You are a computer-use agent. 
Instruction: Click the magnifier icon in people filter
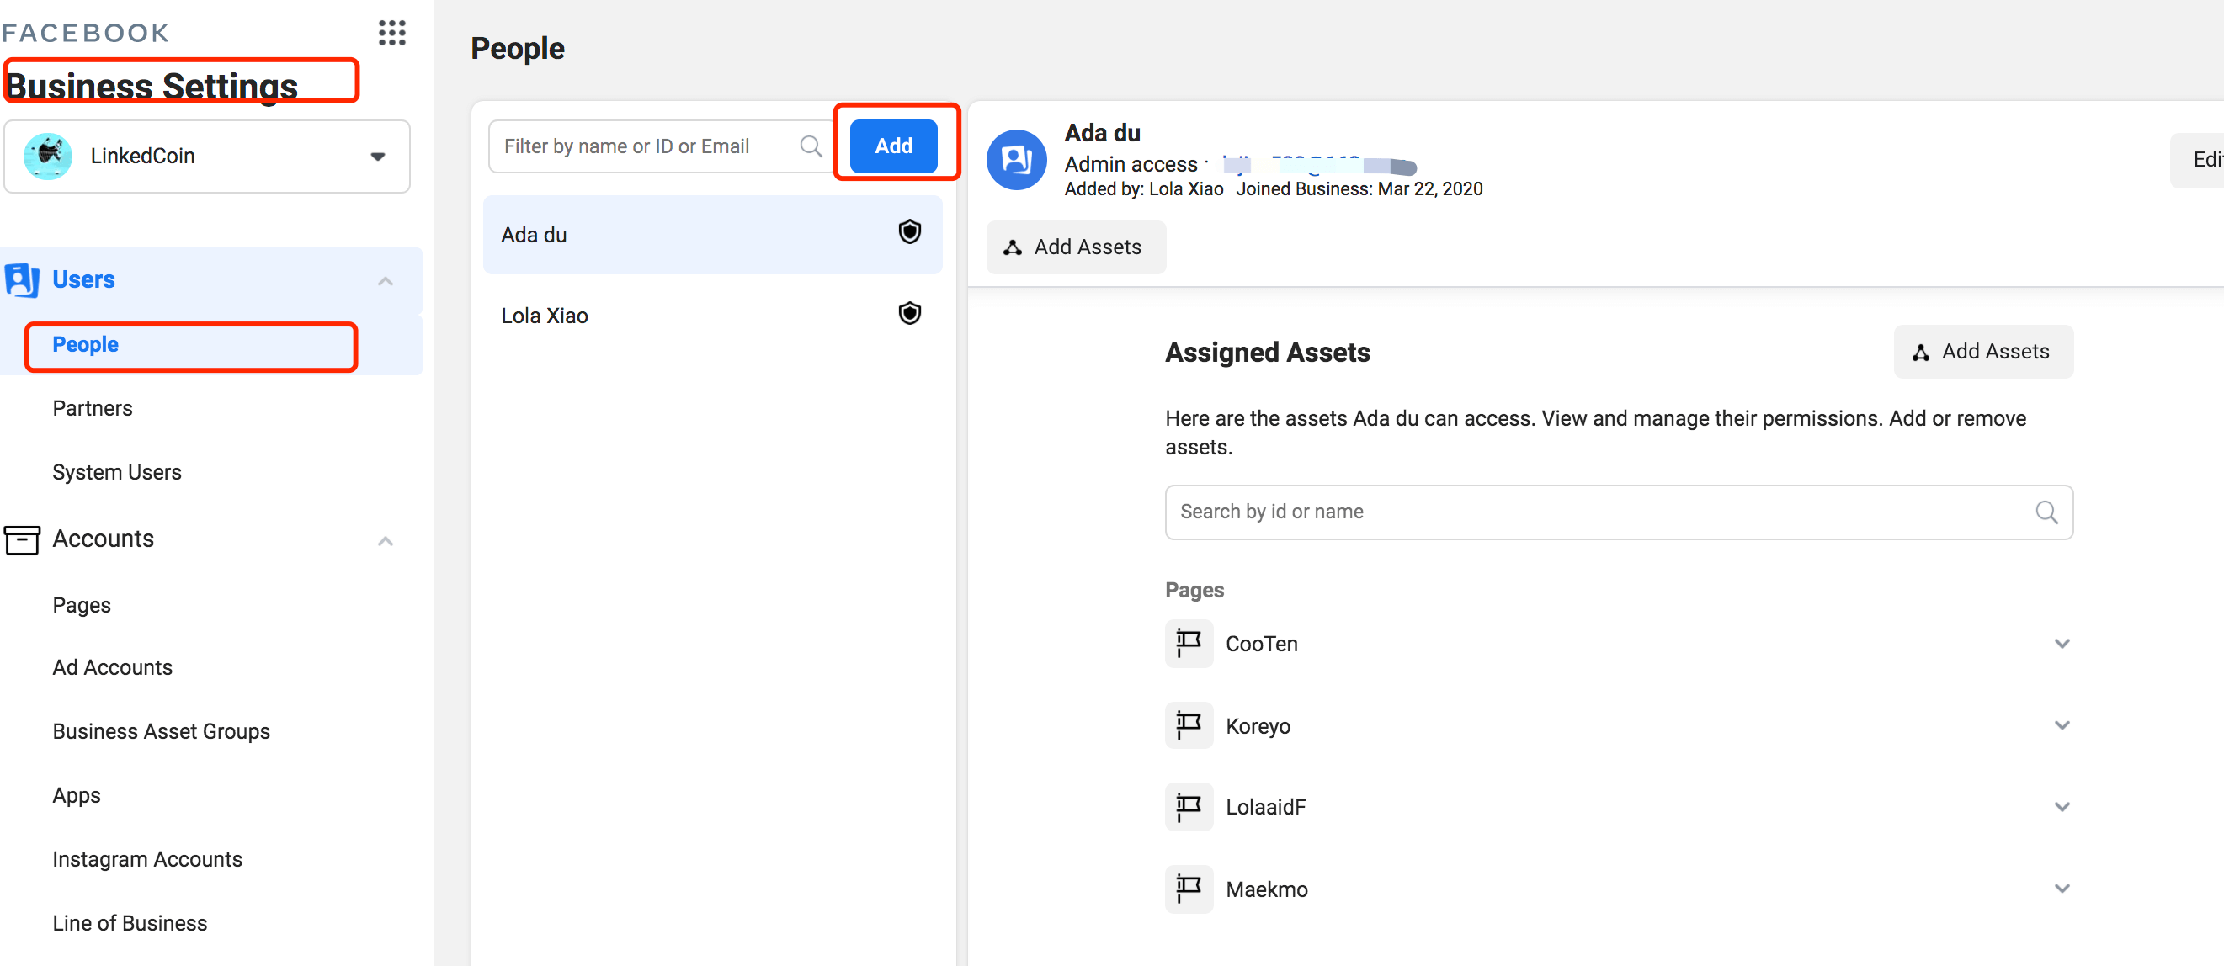coord(810,146)
